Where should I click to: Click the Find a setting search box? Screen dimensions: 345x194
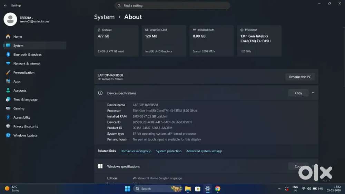172,6
